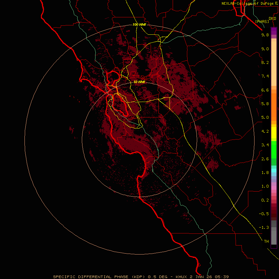Image resolution: width=279 pixels, height=279 pixels.
Task: Click the 1.8 value on color scale
Action: pos(265,173)
